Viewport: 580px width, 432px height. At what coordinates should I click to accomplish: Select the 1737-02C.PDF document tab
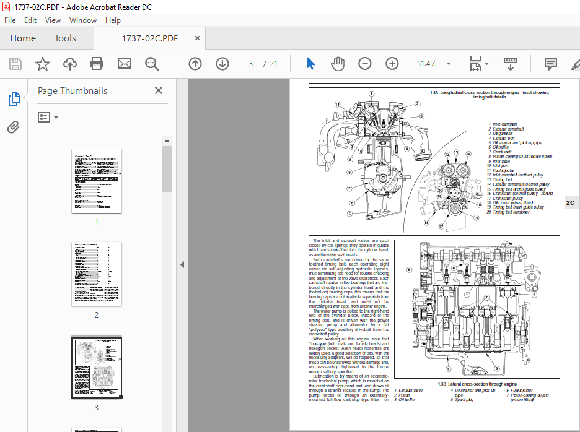pos(149,38)
